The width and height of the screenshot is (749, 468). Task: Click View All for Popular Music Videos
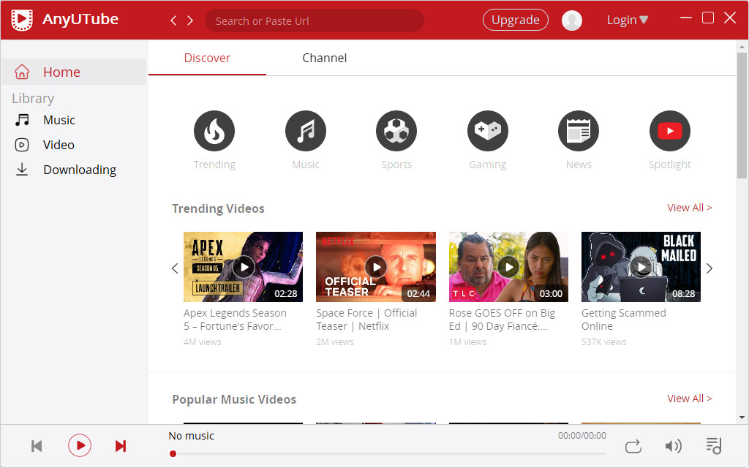coord(689,399)
